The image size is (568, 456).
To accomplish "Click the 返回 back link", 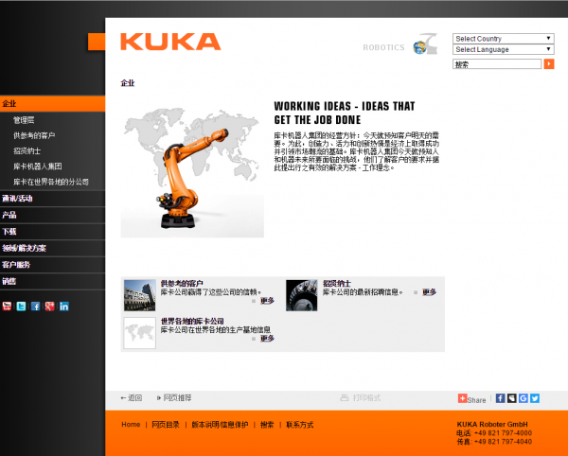I will pyautogui.click(x=134, y=397).
